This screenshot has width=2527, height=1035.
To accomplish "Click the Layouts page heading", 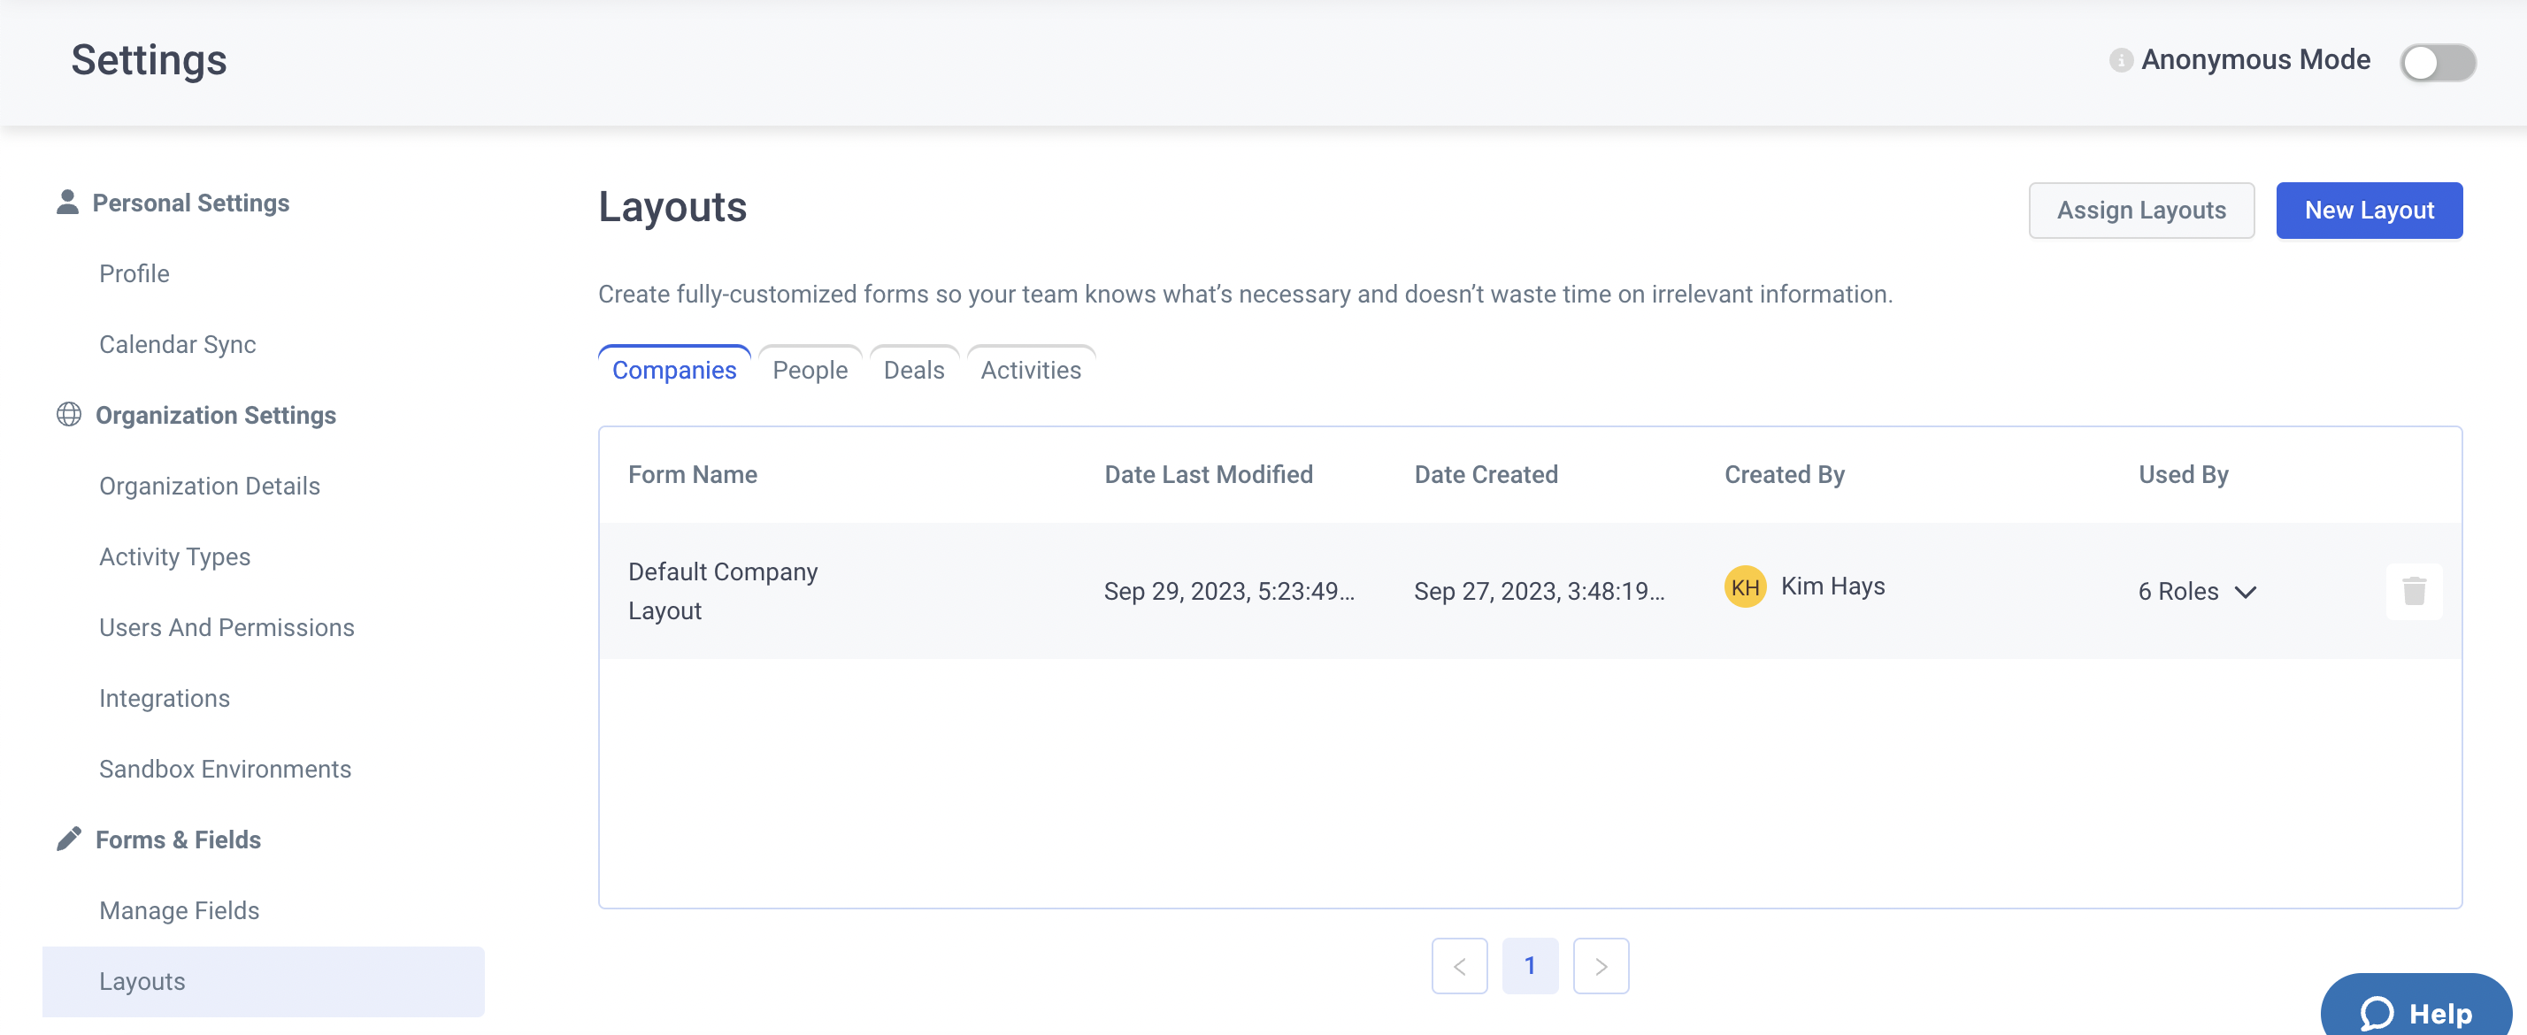I will point(673,207).
